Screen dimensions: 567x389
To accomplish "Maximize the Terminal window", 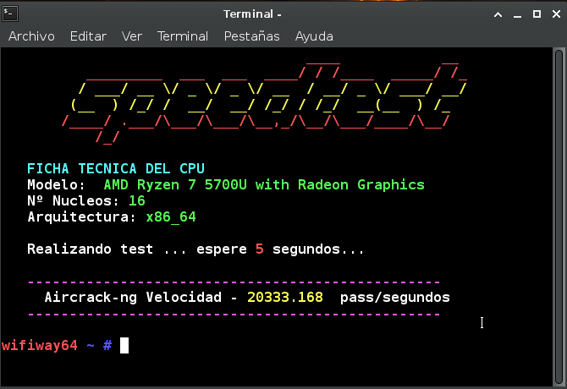I will coord(537,14).
